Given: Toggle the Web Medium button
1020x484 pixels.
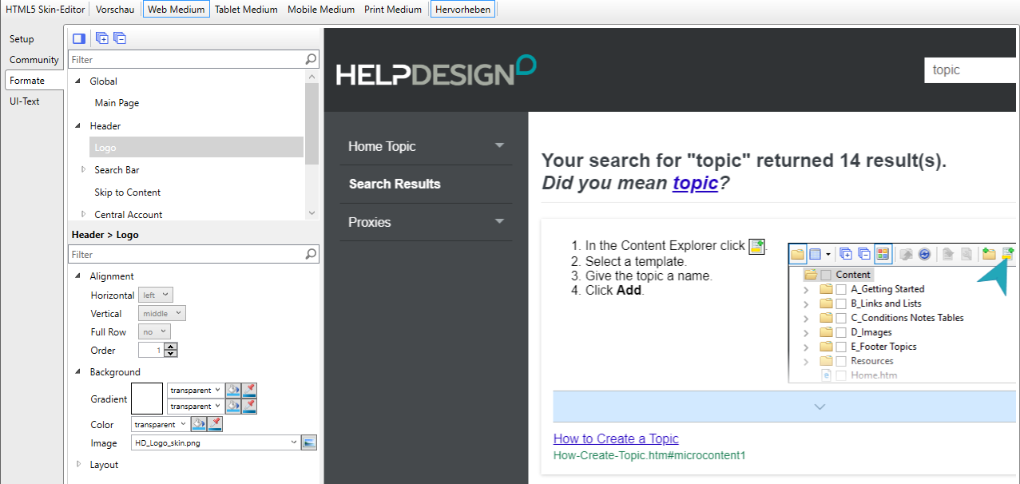Looking at the screenshot, I should click(x=177, y=10).
